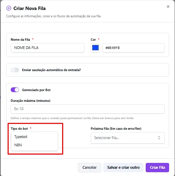Click the purple Criar Fila button
Screen dimensions: 175x176
tap(157, 167)
